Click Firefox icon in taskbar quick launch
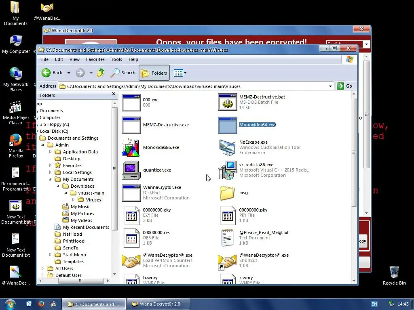The height and width of the screenshot is (310, 414). coord(41,304)
